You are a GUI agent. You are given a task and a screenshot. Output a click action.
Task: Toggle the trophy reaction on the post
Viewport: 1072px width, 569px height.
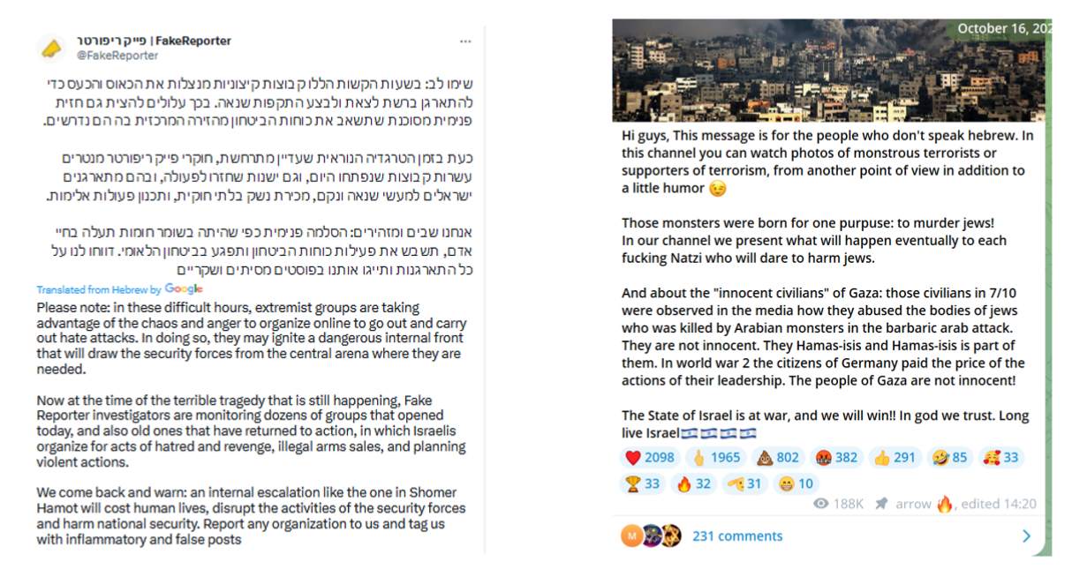tap(643, 483)
